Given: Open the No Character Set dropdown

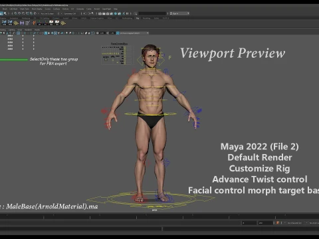Looking at the screenshot, I should tap(295, 223).
